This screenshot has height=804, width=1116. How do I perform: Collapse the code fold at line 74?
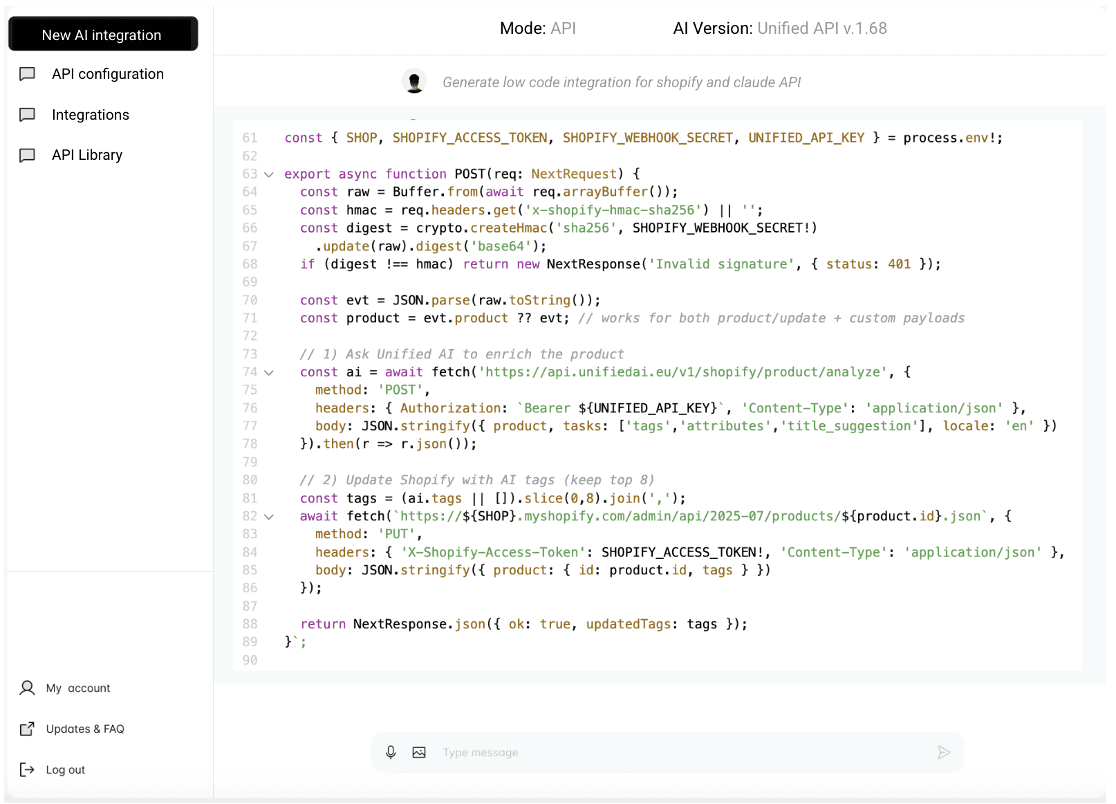[269, 372]
